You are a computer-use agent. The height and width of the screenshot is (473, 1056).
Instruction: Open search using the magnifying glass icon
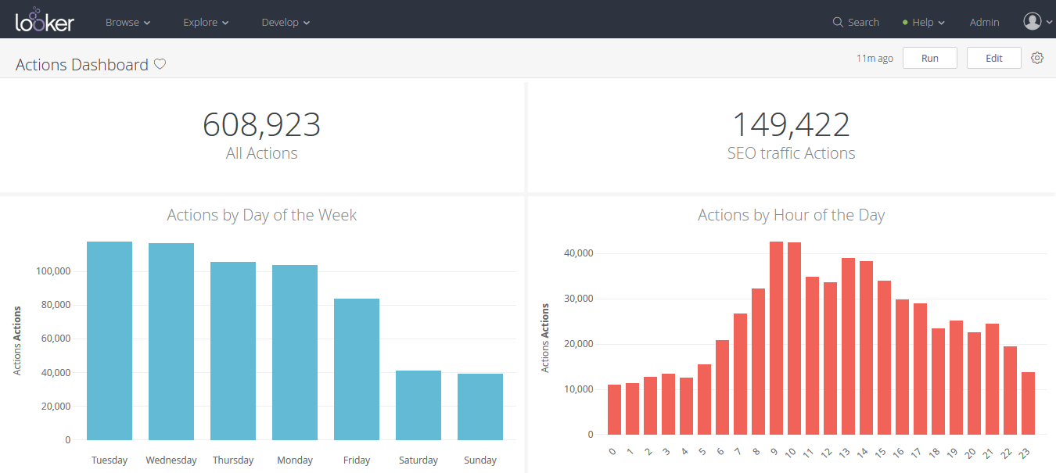point(837,22)
